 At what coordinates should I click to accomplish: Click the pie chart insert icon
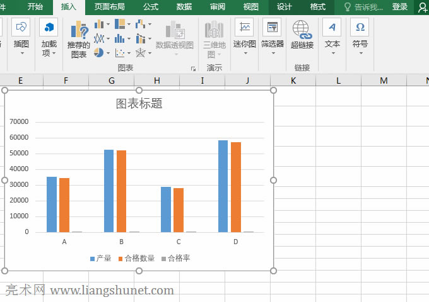click(99, 52)
